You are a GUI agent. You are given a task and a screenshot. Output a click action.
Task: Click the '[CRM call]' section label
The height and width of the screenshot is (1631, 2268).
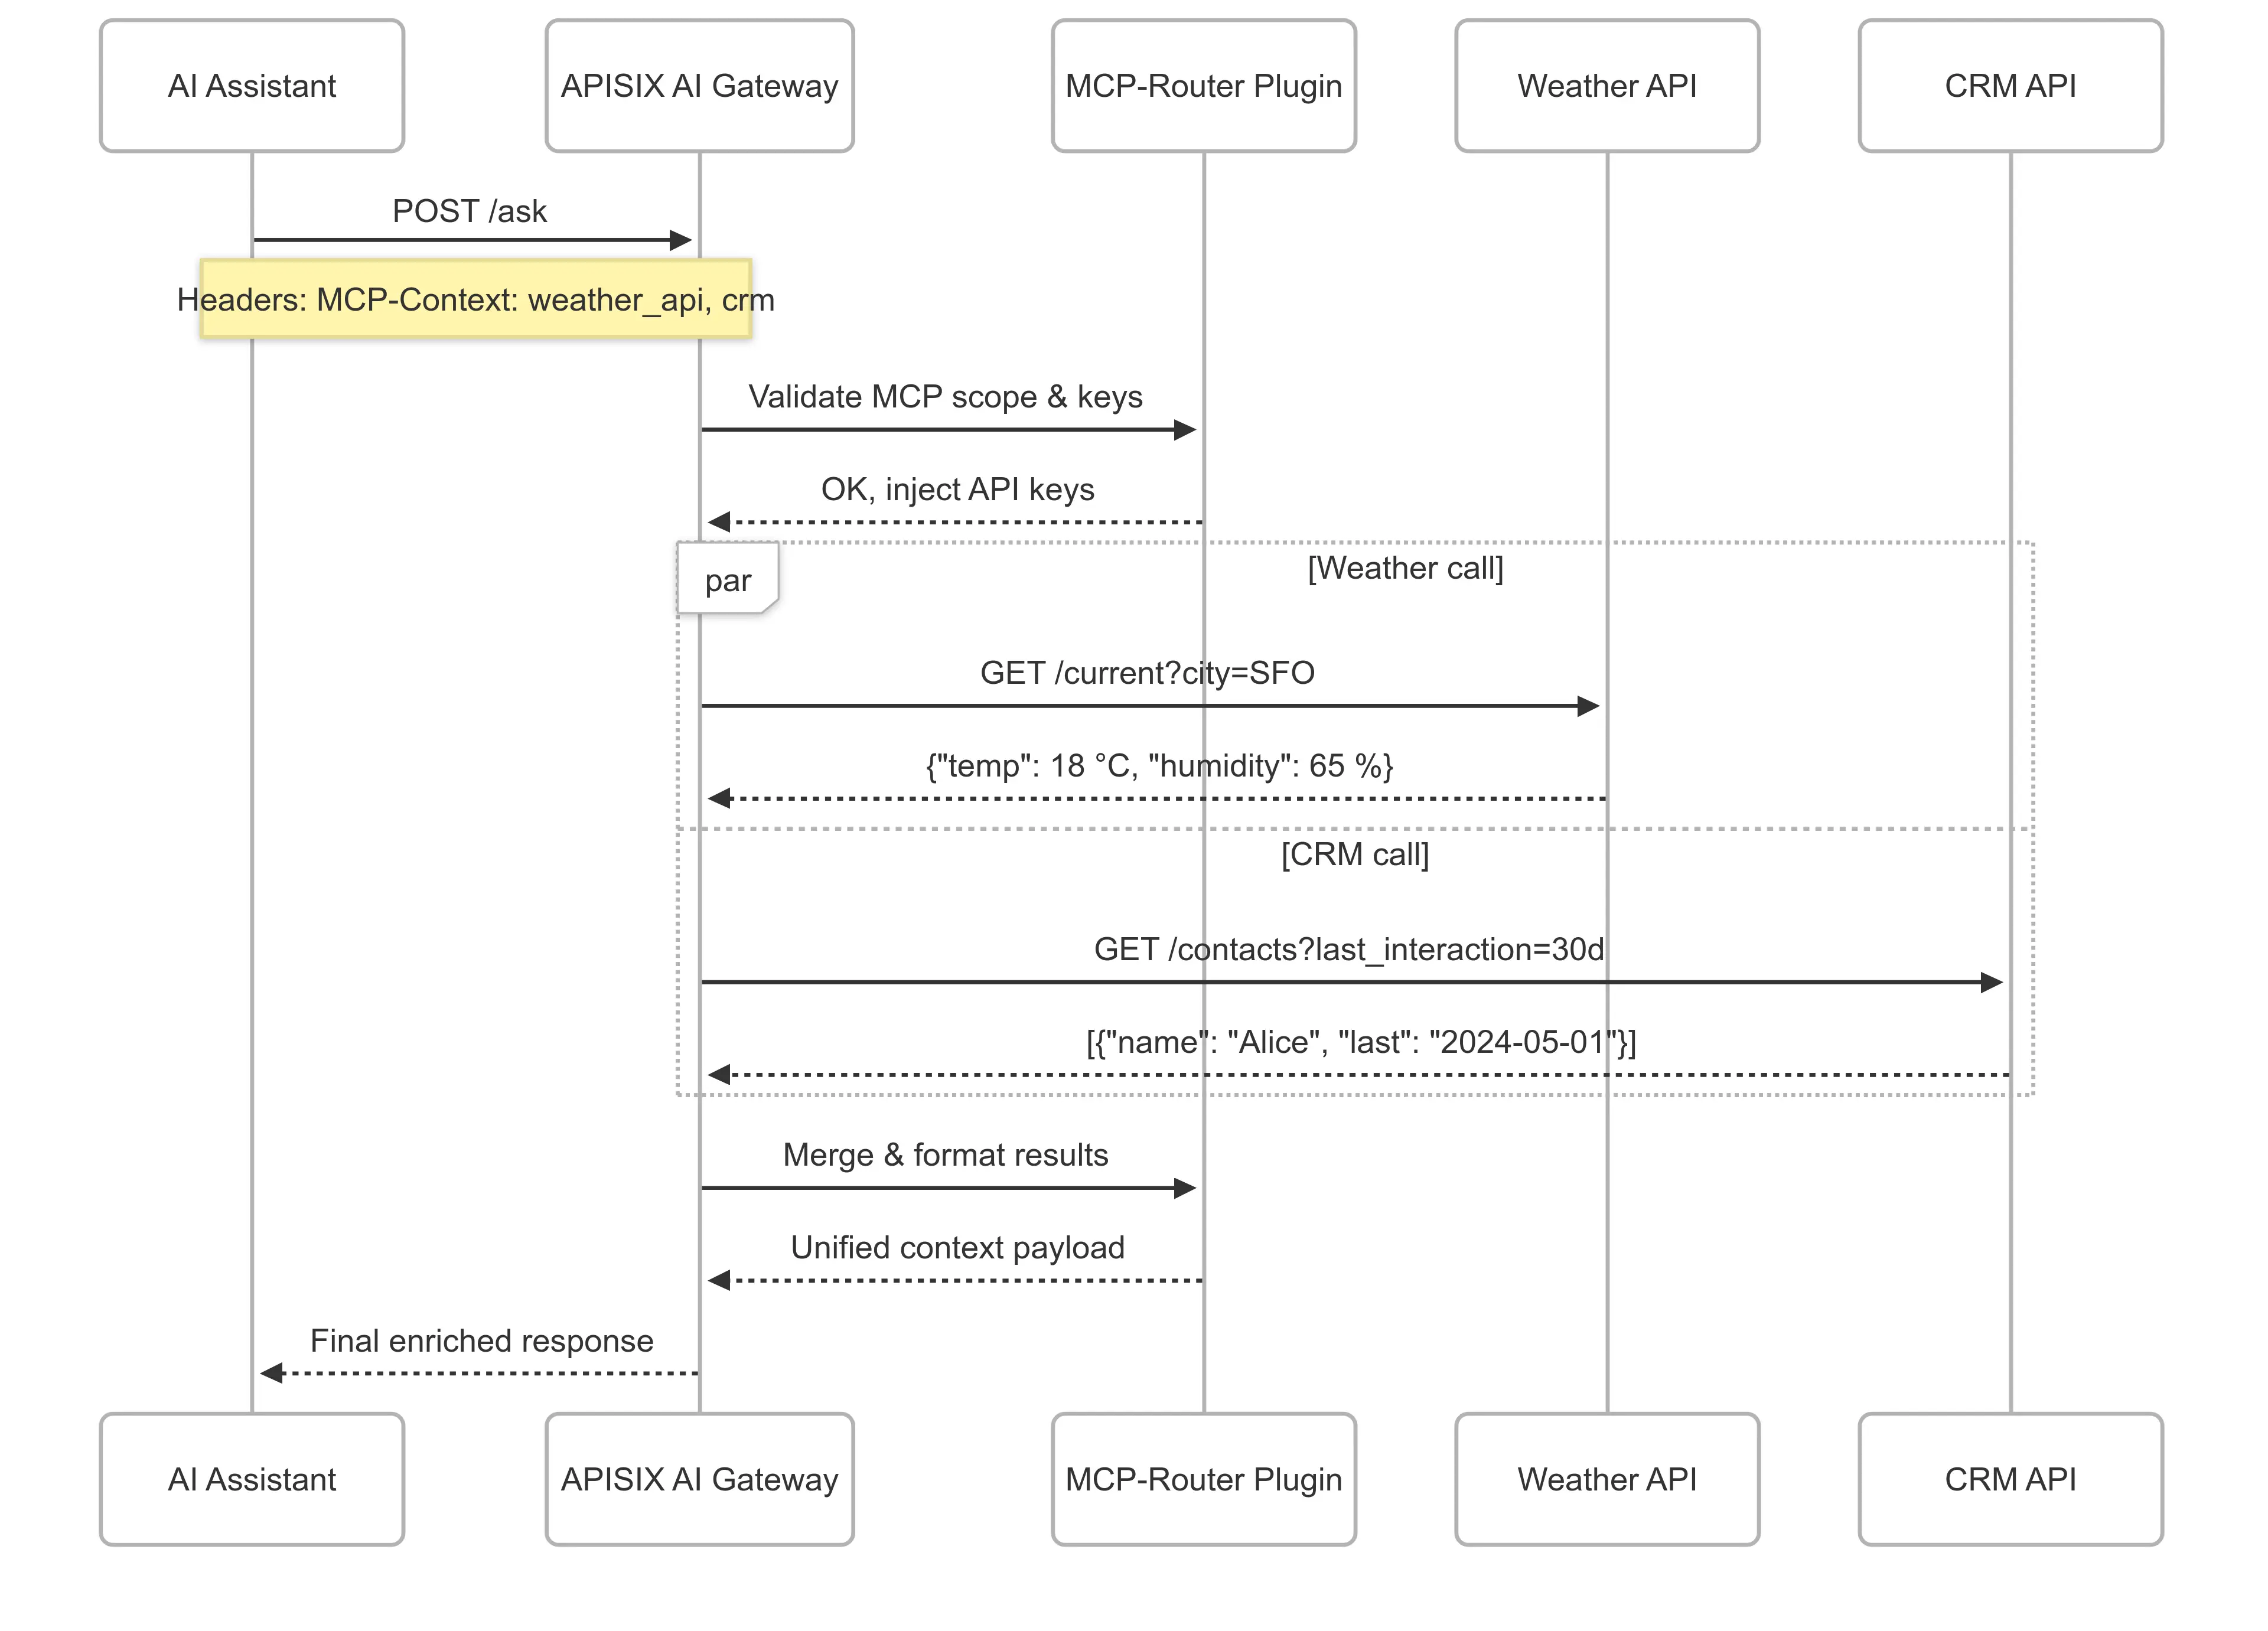click(x=1355, y=855)
